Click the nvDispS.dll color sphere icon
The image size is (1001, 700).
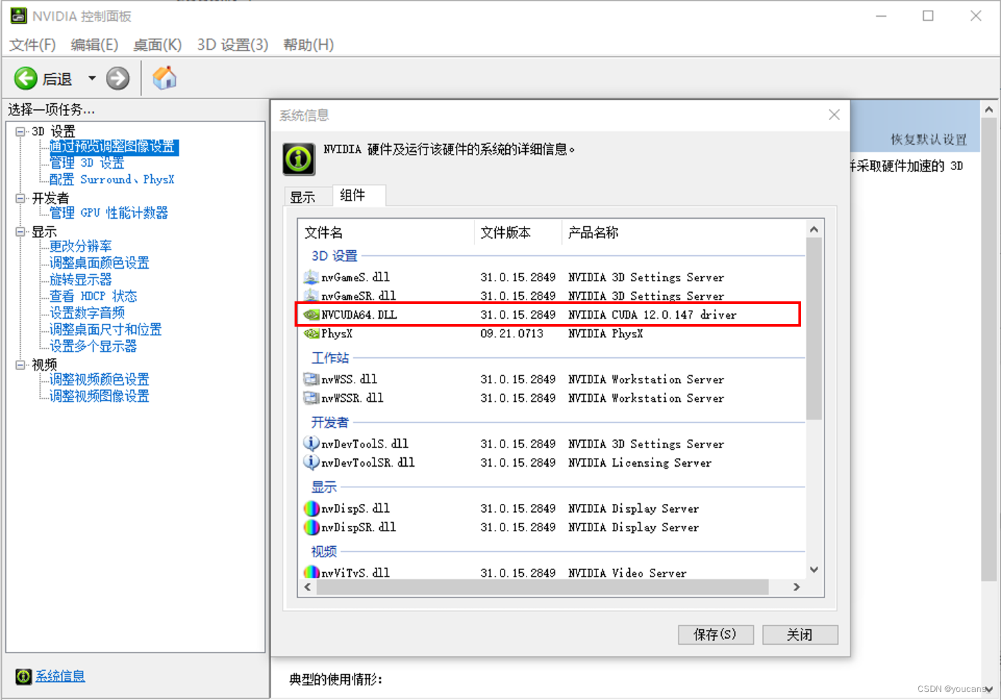[x=311, y=509]
